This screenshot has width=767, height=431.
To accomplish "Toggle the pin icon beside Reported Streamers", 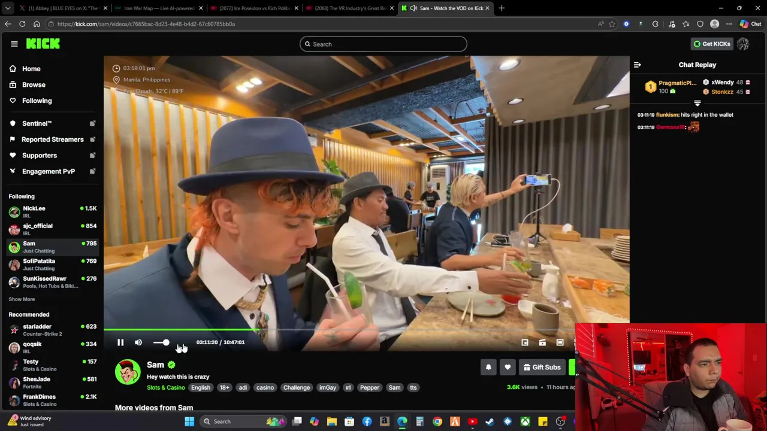I will [x=92, y=139].
